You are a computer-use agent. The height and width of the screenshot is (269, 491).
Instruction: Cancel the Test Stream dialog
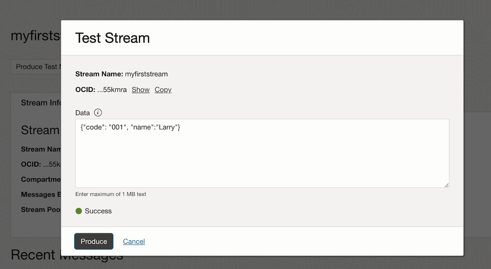click(134, 241)
